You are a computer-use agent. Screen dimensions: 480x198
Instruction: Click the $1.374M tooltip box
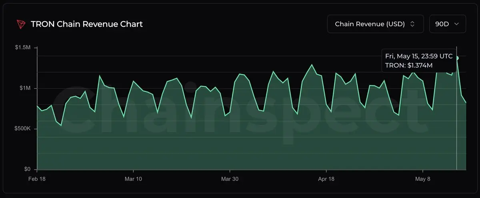[418, 60]
